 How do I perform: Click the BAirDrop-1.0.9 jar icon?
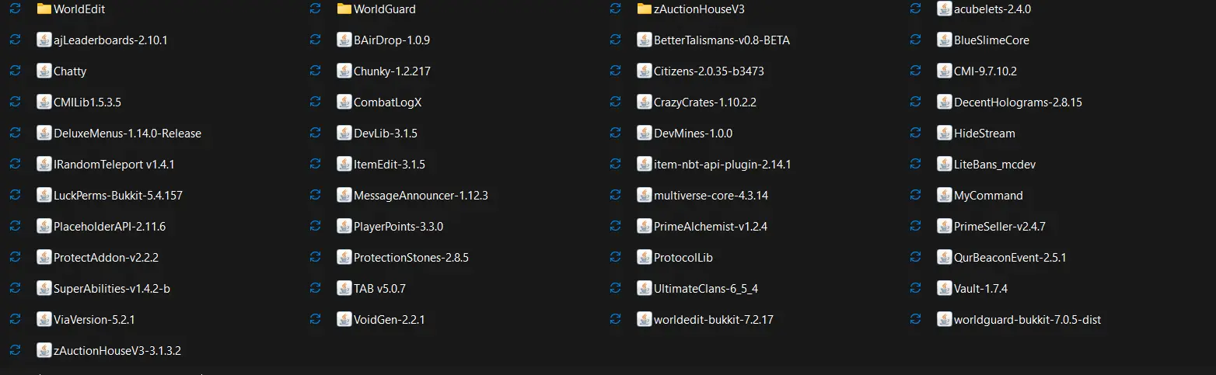coord(344,40)
